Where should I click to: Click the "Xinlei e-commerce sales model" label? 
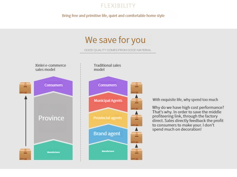coord(50,67)
